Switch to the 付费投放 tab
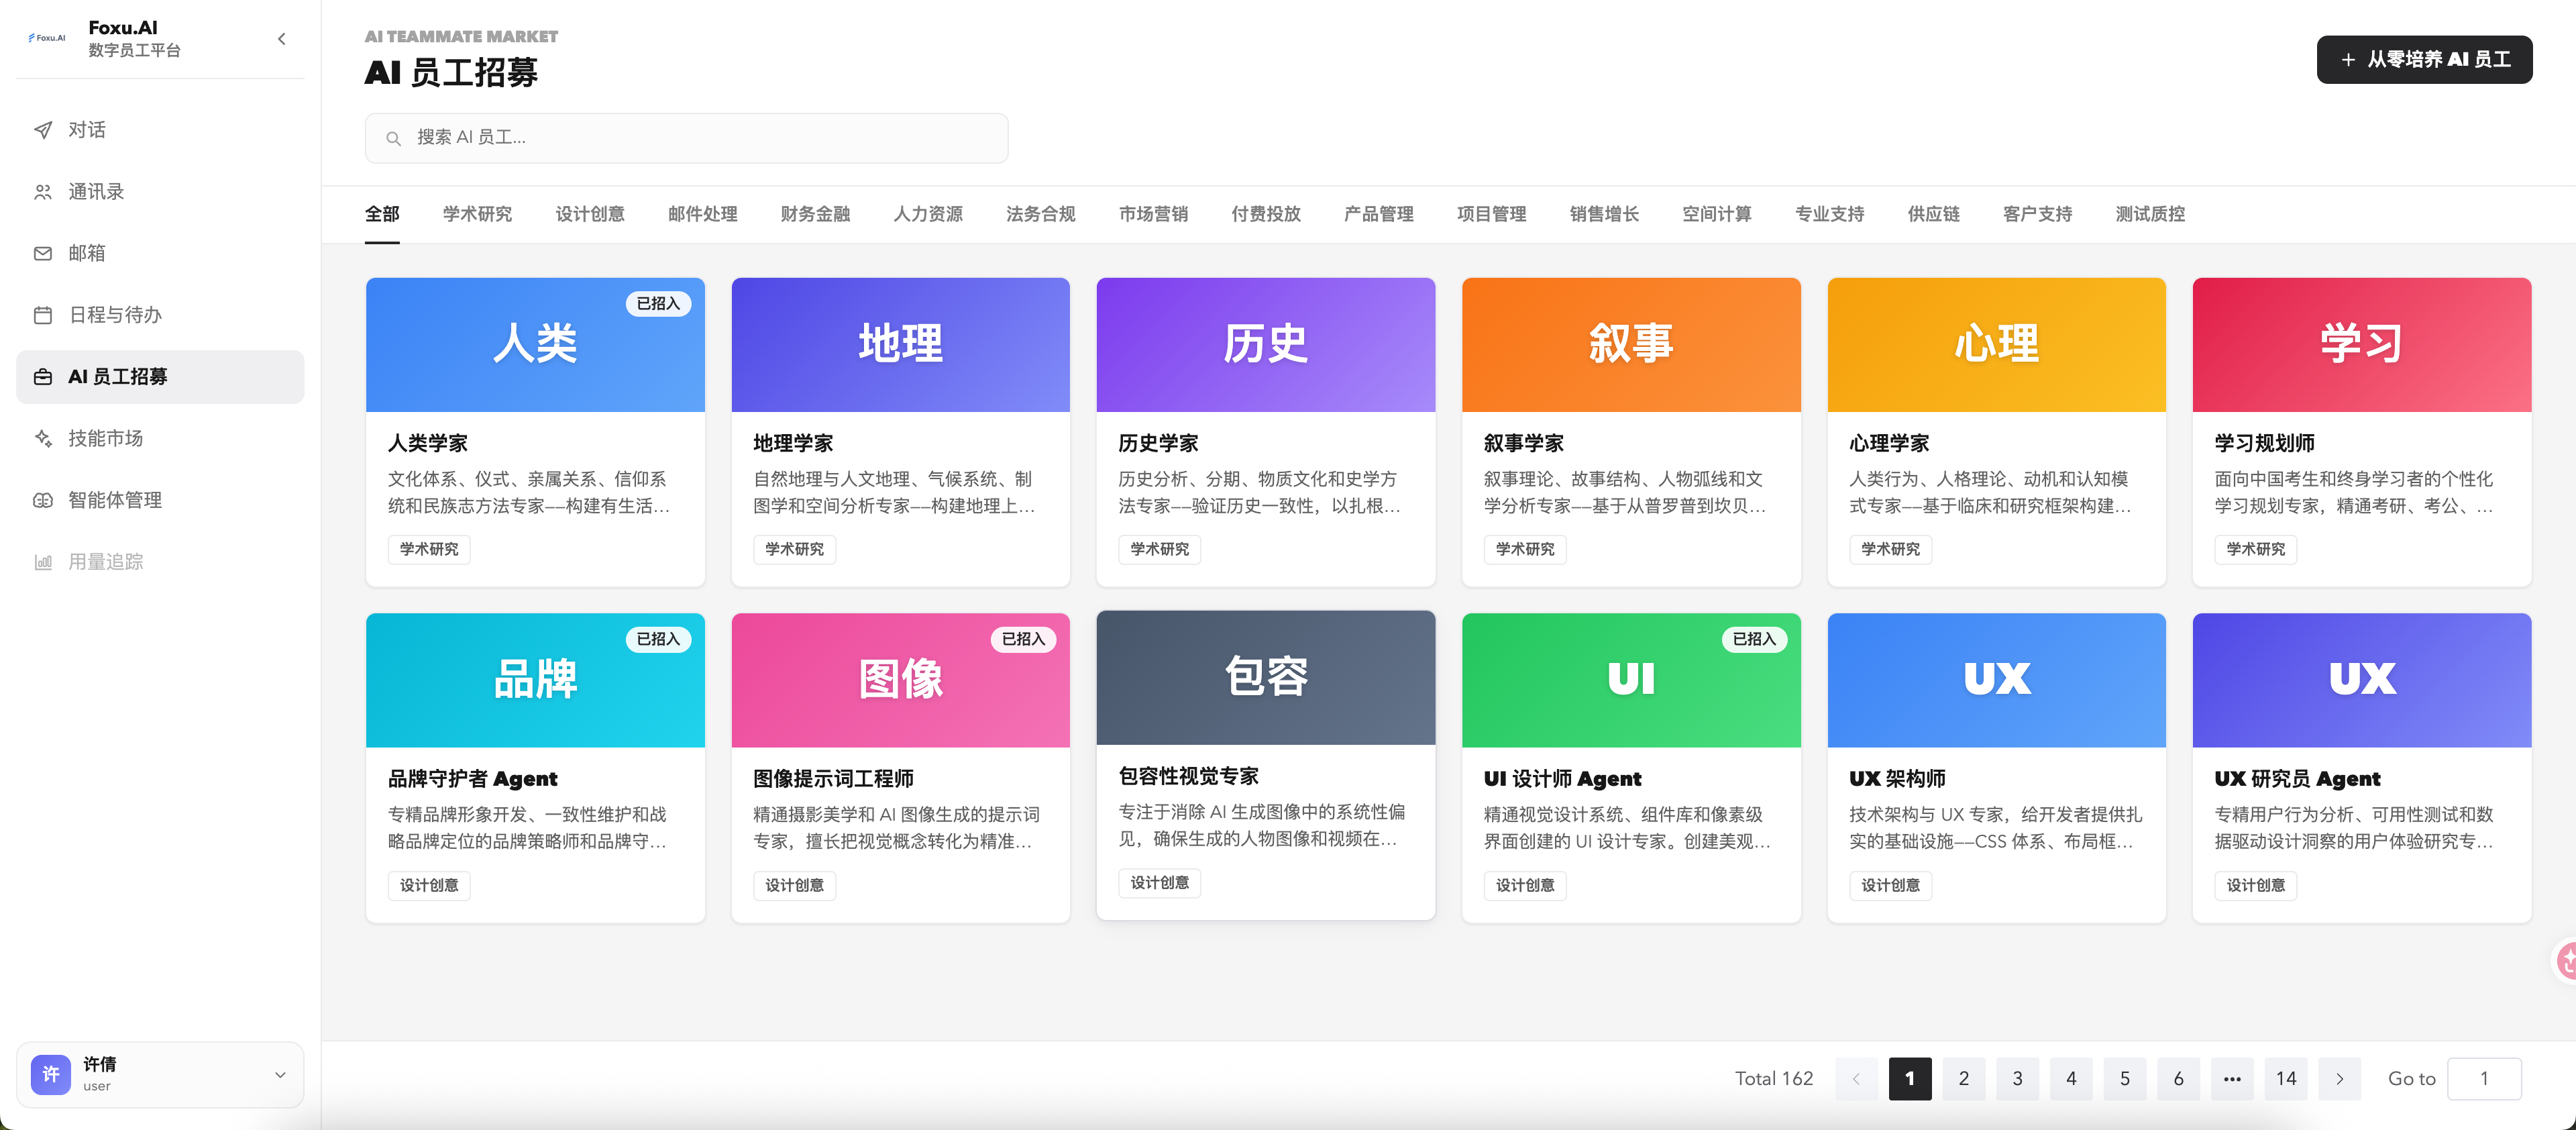2576x1130 pixels. coord(1266,214)
